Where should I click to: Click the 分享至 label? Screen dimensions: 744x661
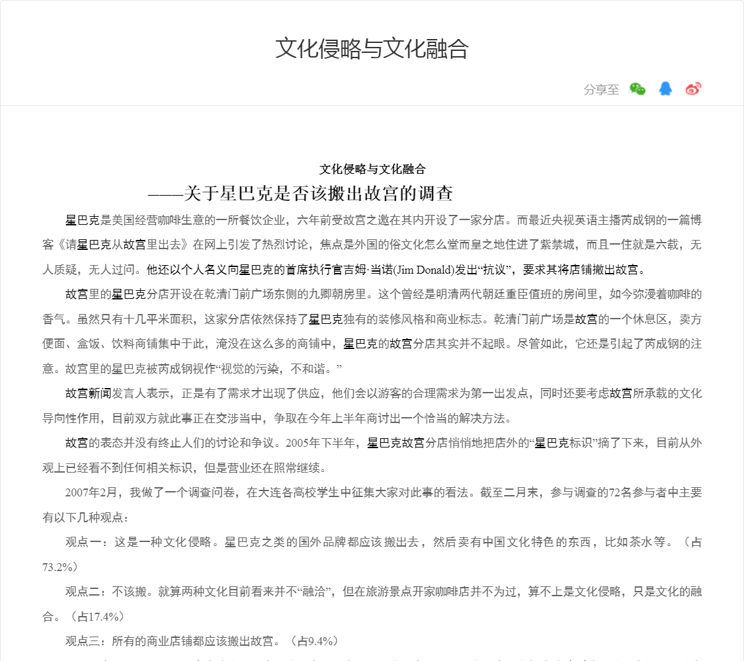[601, 90]
